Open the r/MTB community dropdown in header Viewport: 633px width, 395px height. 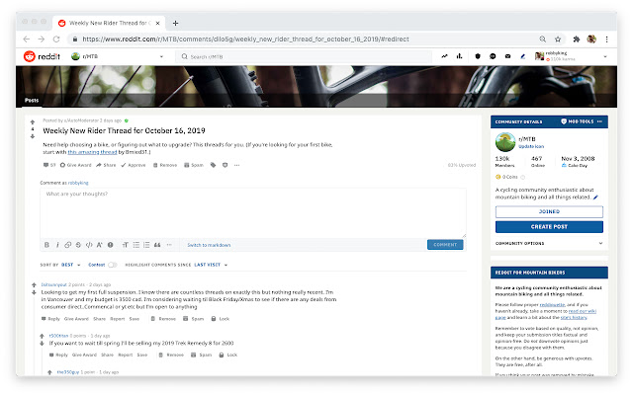[118, 56]
